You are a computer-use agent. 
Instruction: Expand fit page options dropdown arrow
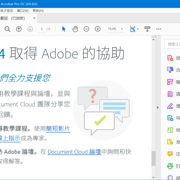click(138, 29)
